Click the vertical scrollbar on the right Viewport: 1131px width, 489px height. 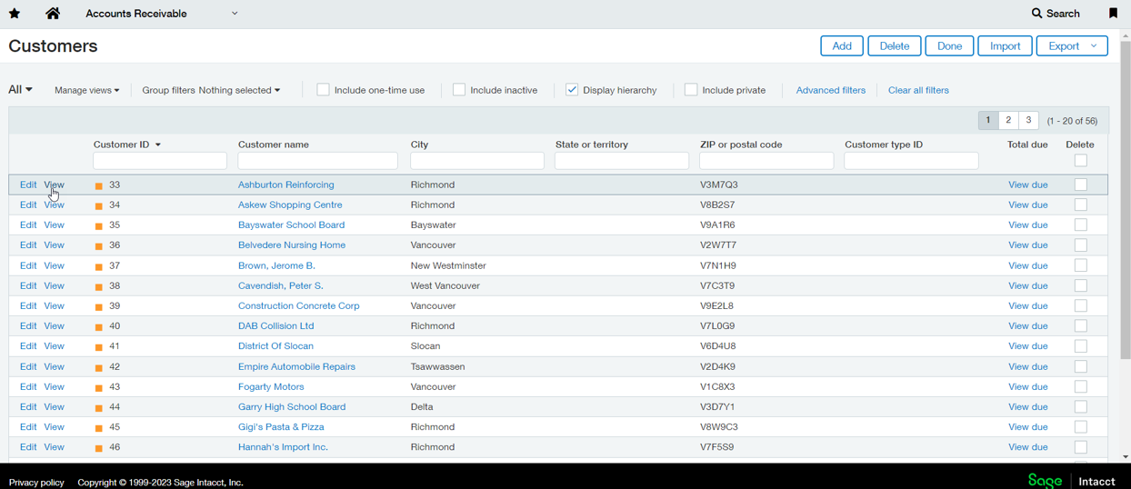click(x=1125, y=200)
